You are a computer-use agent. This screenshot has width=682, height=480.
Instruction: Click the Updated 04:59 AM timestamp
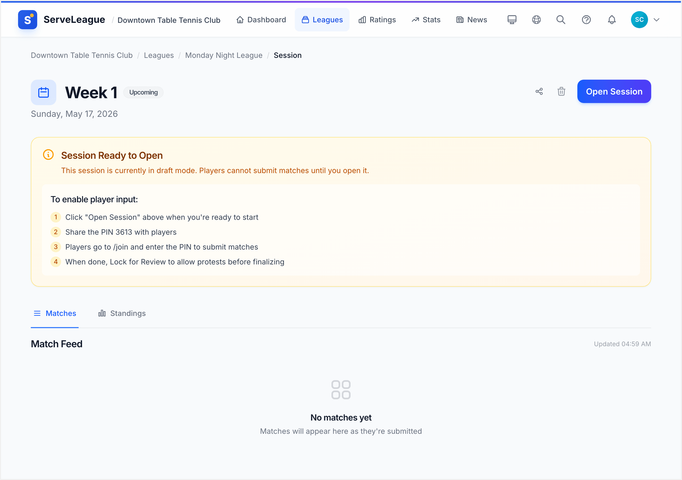pyautogui.click(x=622, y=344)
